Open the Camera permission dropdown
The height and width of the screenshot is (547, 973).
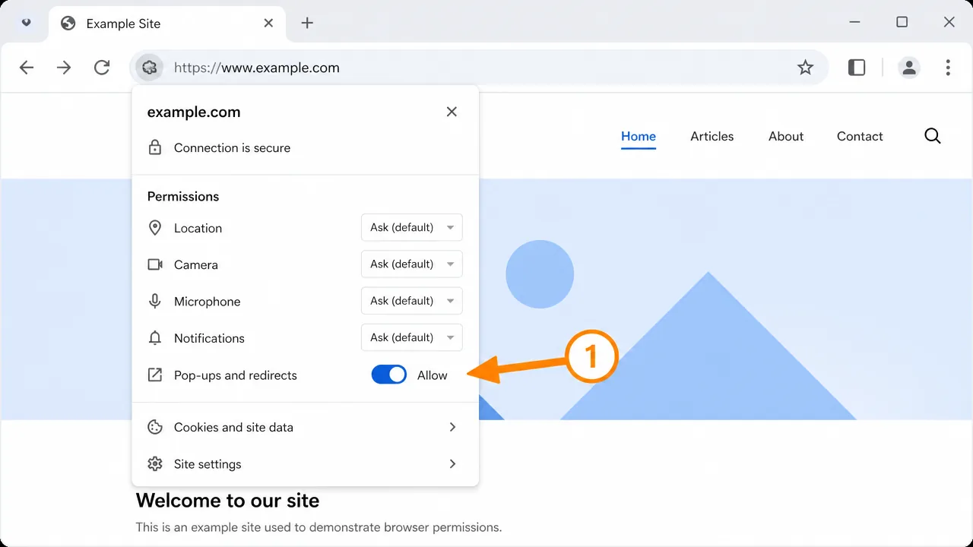pos(412,264)
